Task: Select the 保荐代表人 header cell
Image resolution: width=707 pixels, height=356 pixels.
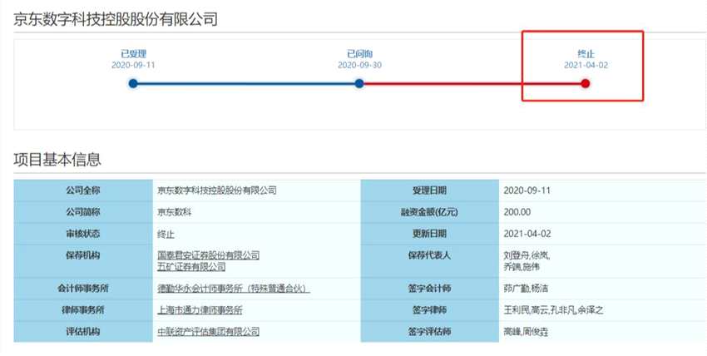Action: [430, 261]
